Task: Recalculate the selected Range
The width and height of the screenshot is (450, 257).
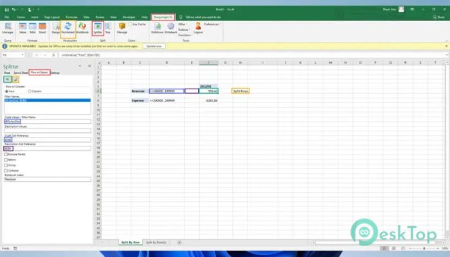Action: tap(56, 28)
